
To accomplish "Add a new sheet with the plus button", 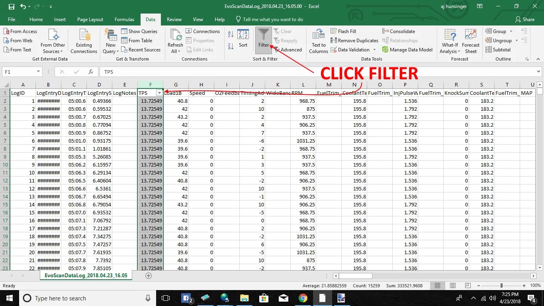I will click(x=149, y=276).
